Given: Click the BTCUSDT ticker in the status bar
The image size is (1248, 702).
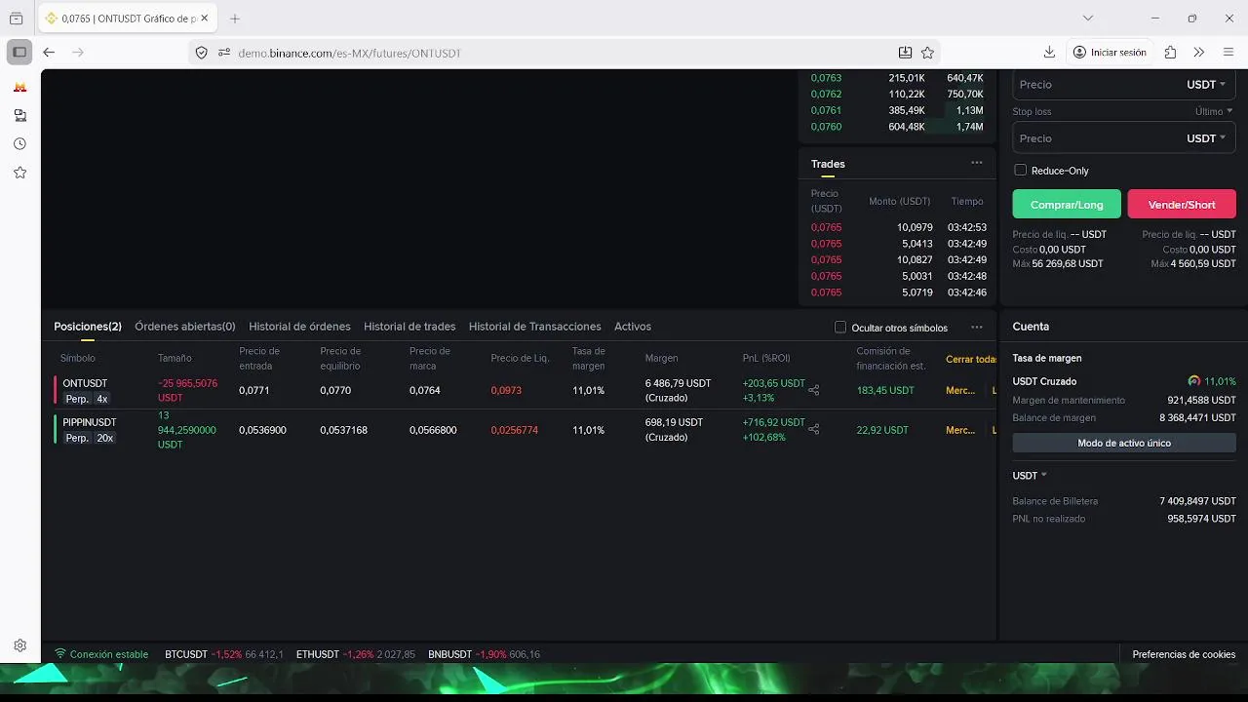Looking at the screenshot, I should [224, 654].
